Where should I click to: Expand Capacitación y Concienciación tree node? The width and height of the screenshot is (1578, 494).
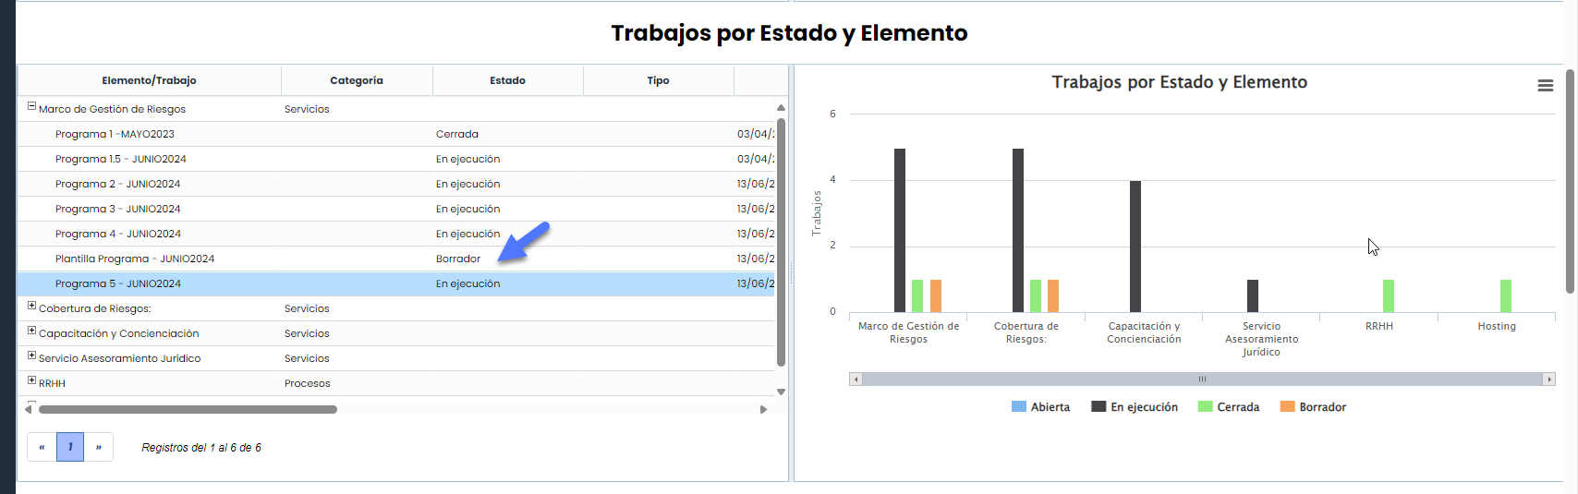(31, 331)
